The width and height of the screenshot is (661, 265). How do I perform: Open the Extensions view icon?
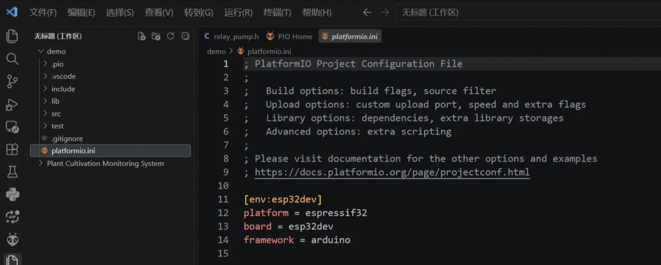pos(12,149)
